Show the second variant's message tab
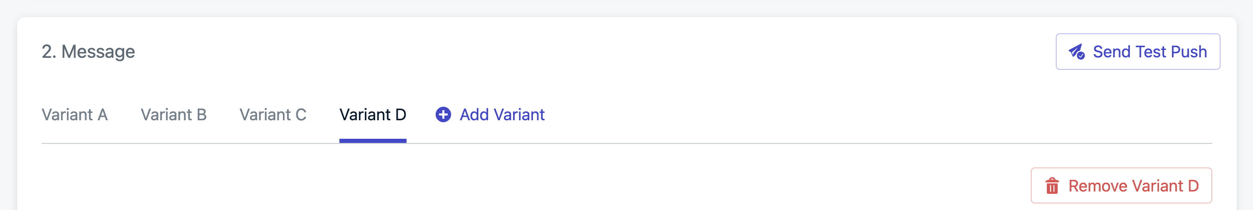1253x210 pixels. tap(174, 115)
